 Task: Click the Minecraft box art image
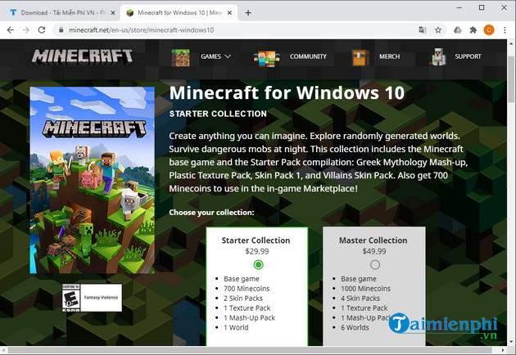pos(92,180)
